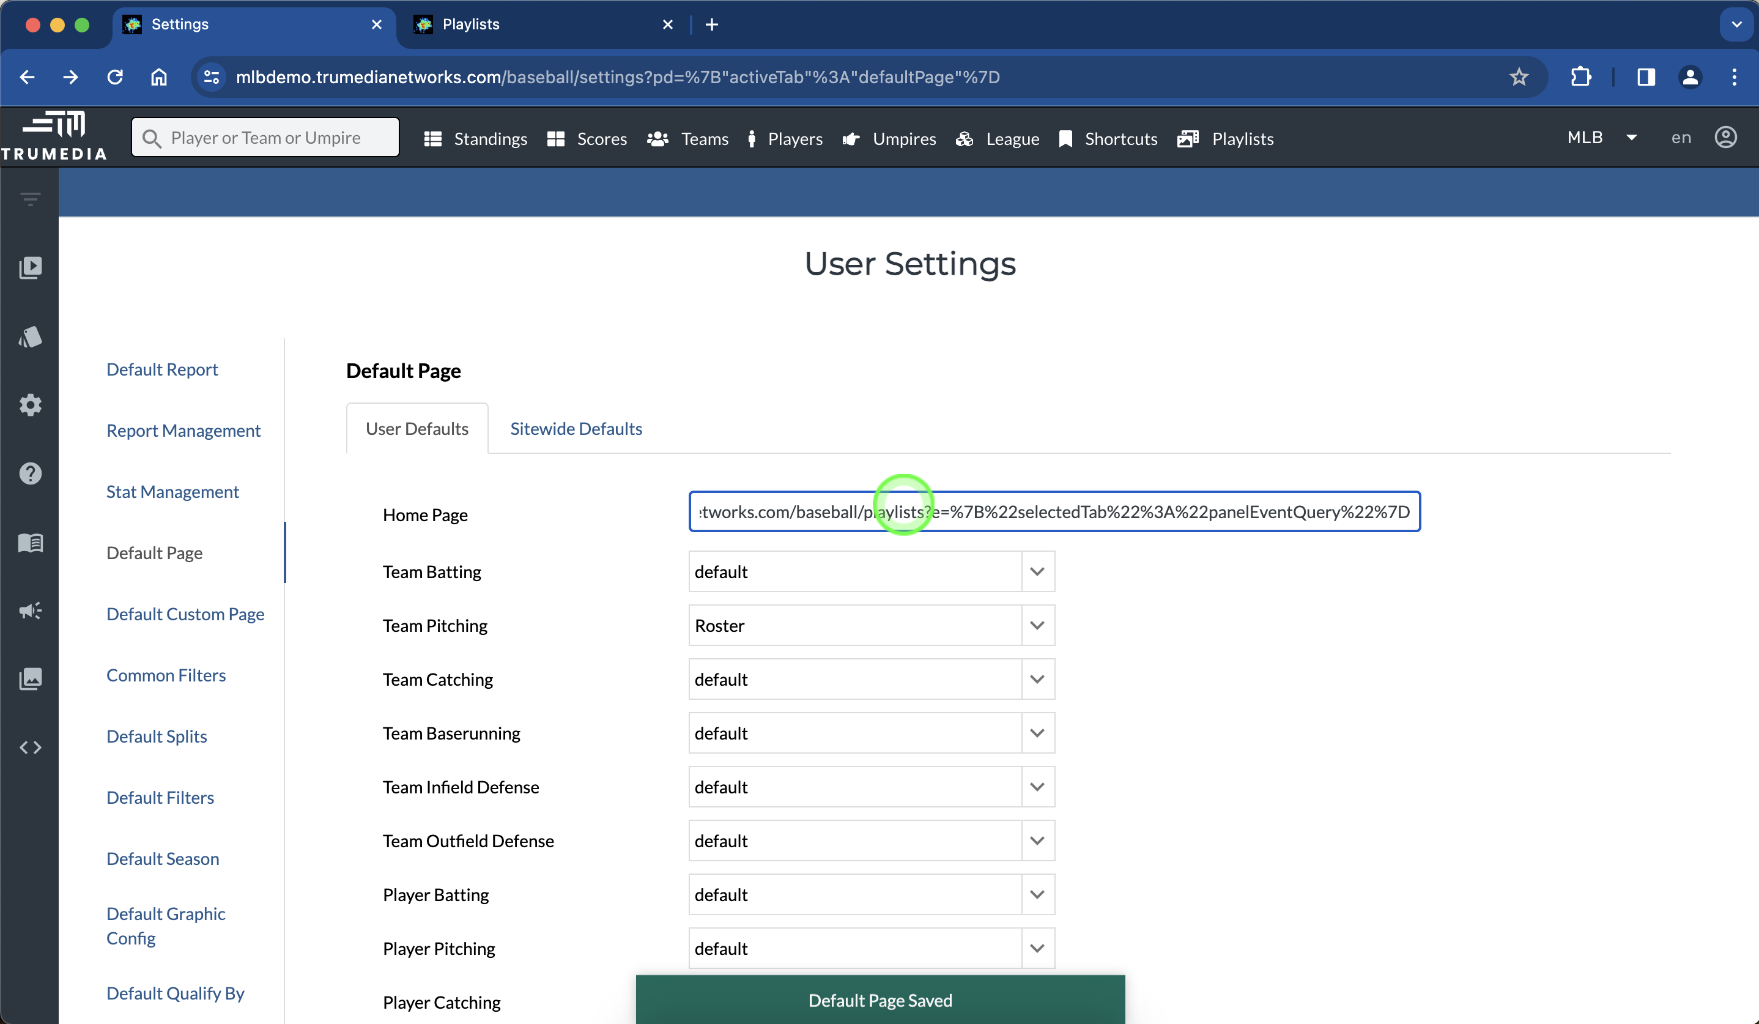
Task: Open the Team Pitching Roster dropdown
Action: point(1037,625)
